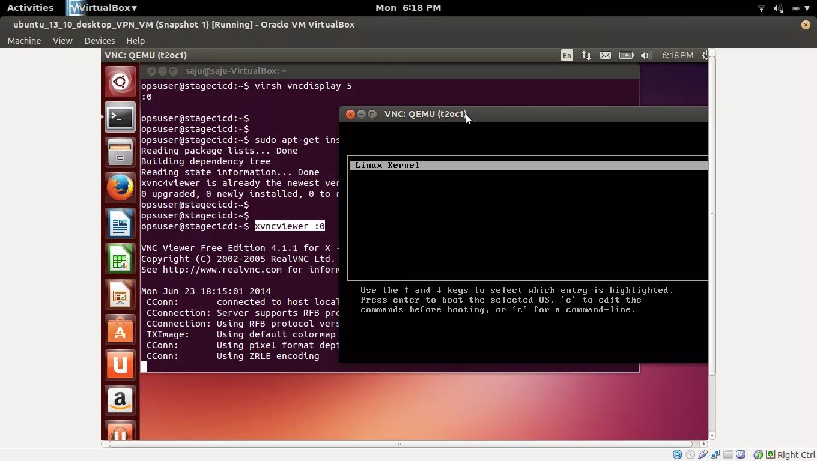Viewport: 817px width, 461px height.
Task: Click VirtualBox mouse integration globe icon
Action: click(758, 454)
